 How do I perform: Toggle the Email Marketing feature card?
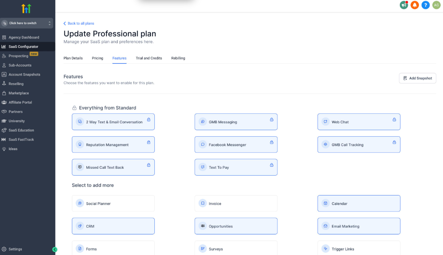(359, 226)
